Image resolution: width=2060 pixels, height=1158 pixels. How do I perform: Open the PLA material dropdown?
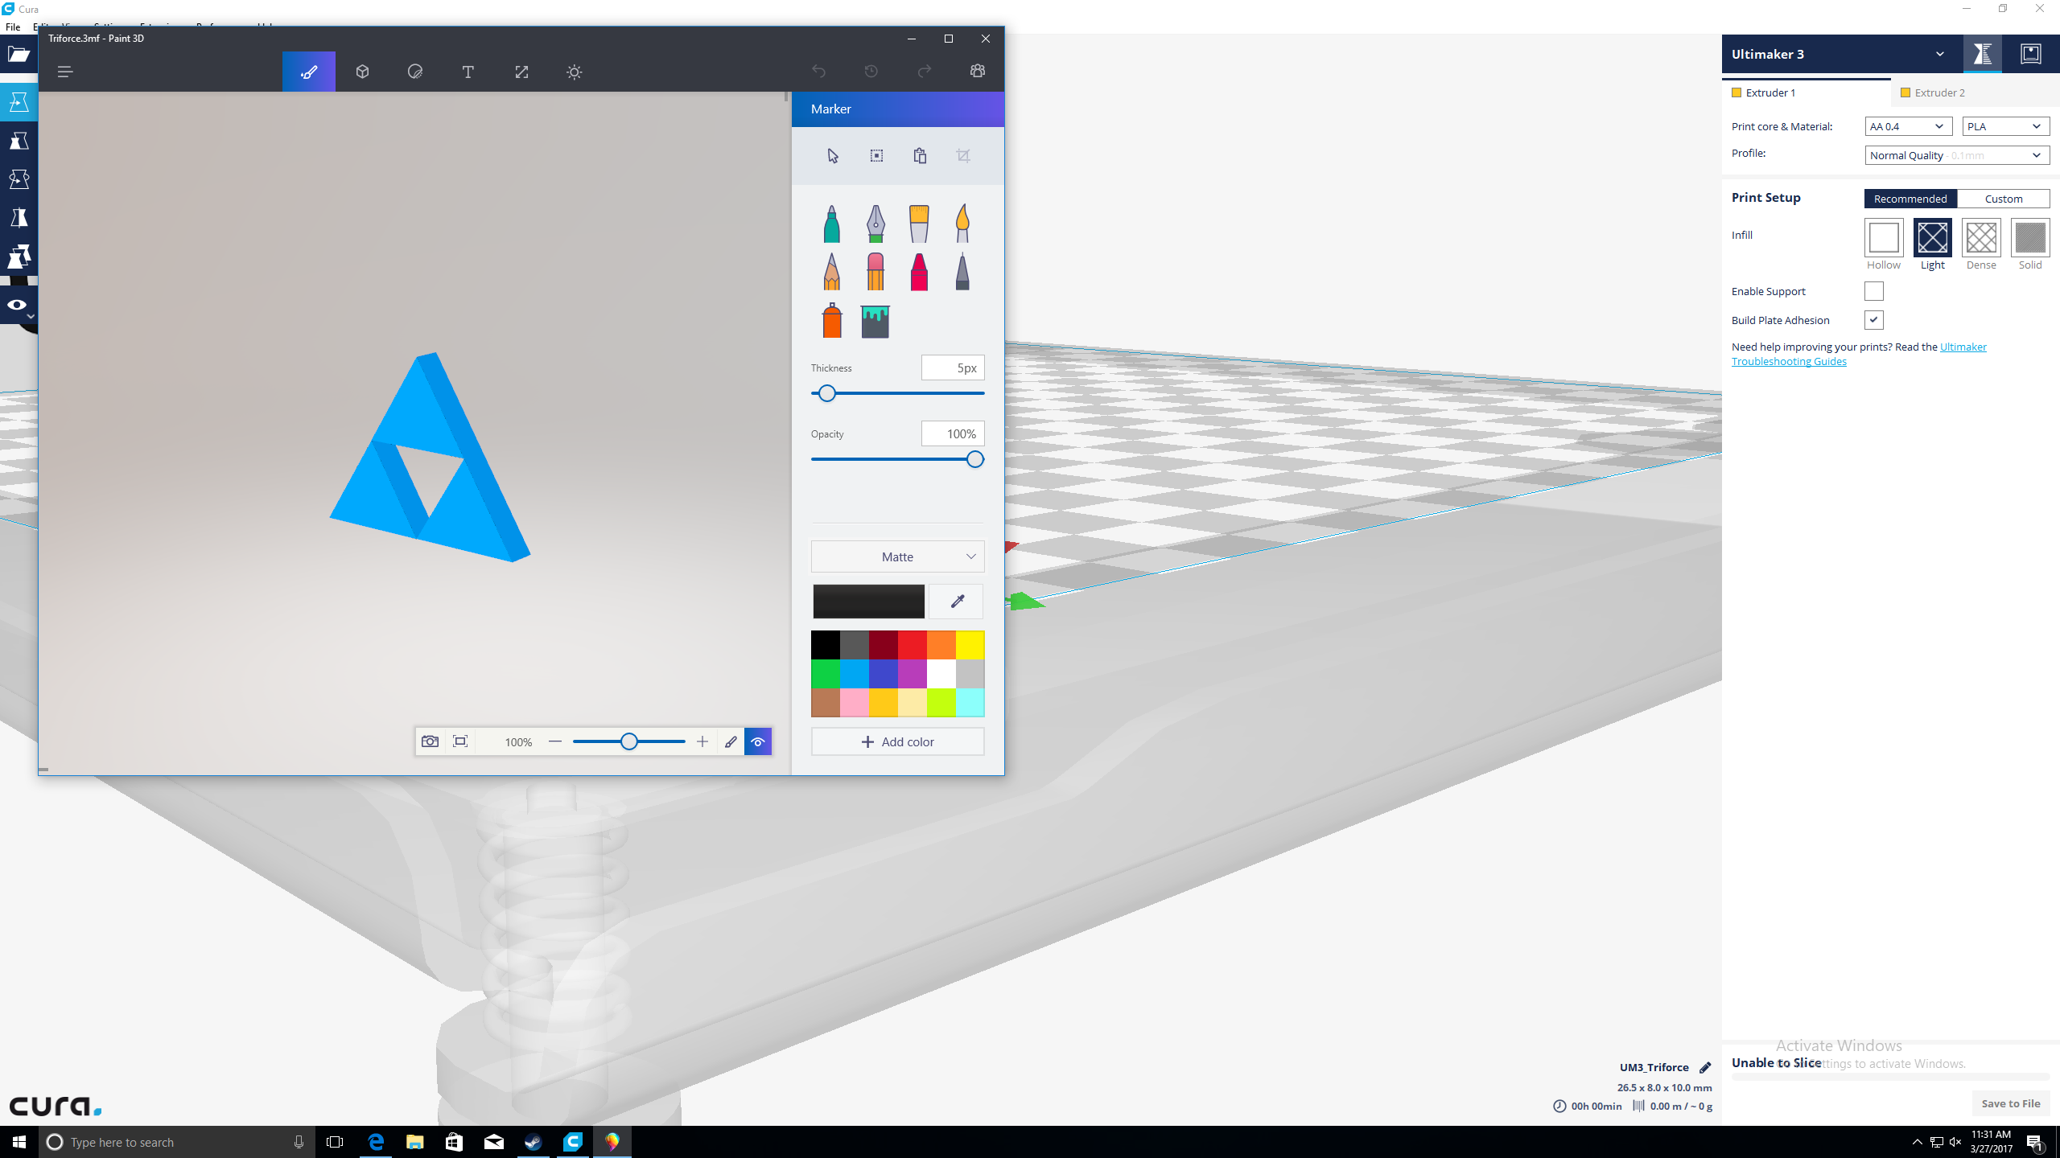tap(2005, 126)
